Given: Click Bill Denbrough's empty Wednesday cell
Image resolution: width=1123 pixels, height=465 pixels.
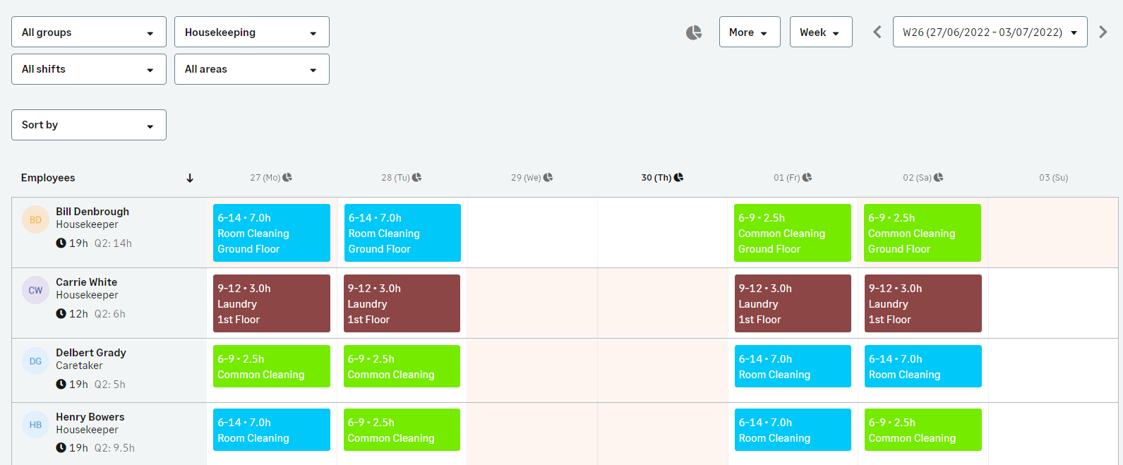Looking at the screenshot, I should [x=532, y=233].
